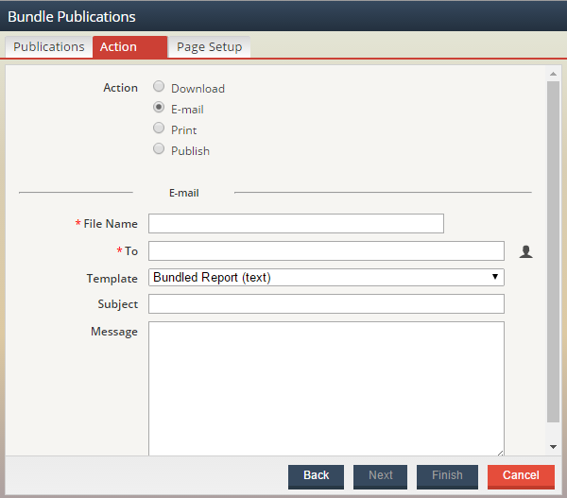
Task: Choose the Publish action radio button
Action: pyautogui.click(x=159, y=148)
